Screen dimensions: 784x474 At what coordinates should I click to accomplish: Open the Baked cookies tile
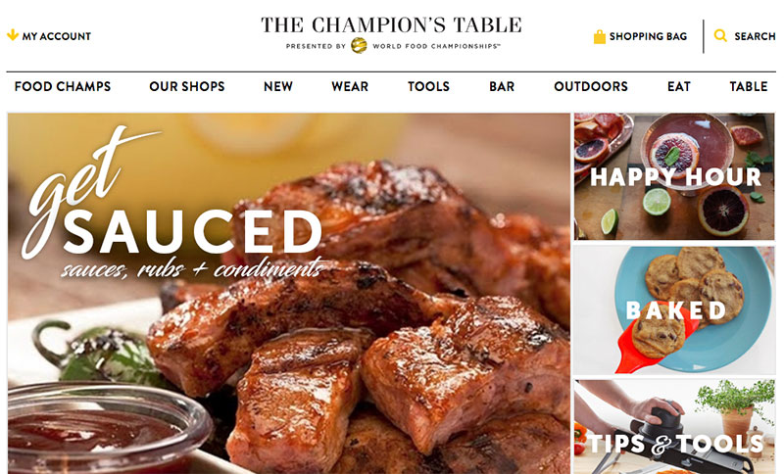[674, 310]
